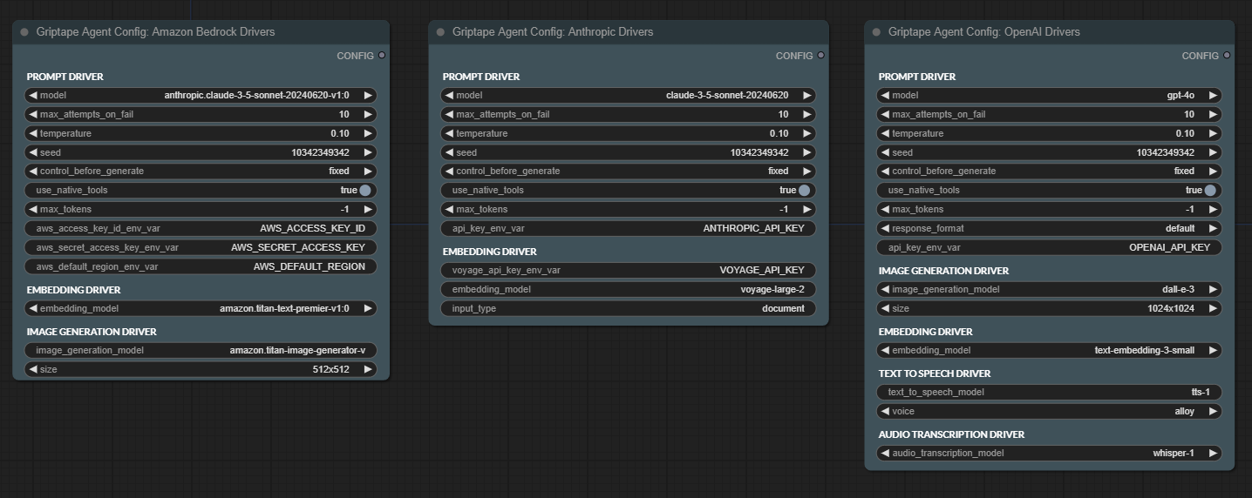
Task: Next voice arrow for alloy
Action: coord(1213,412)
